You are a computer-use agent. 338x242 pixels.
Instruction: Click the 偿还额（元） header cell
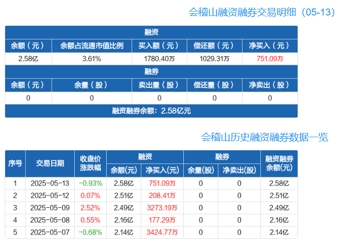214,46
